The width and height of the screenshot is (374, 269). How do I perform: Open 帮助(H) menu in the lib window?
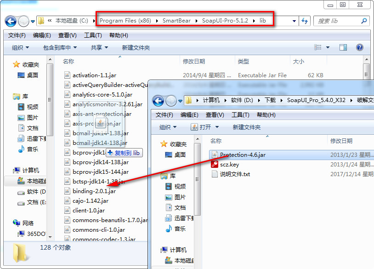click(x=119, y=35)
